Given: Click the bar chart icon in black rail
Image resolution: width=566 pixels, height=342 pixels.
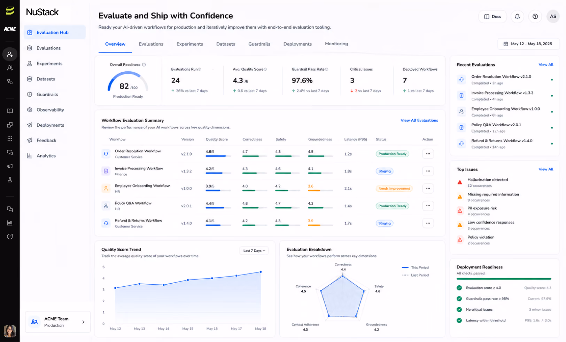Looking at the screenshot, I should (10, 223).
